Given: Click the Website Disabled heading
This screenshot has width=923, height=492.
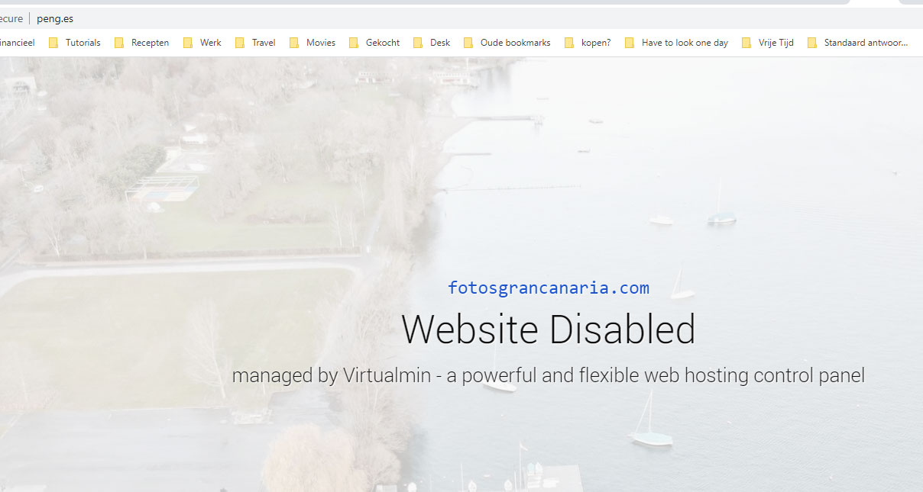Looking at the screenshot, I should coord(549,330).
